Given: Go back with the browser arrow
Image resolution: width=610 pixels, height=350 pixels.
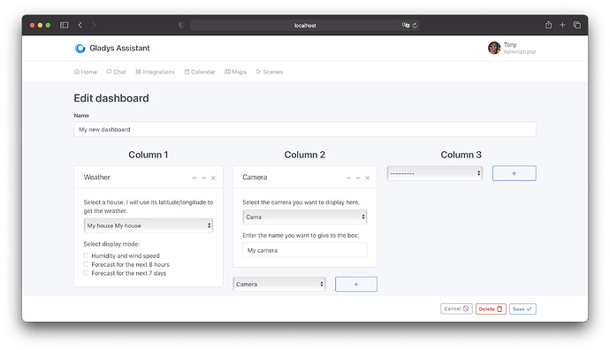Looking at the screenshot, I should [x=80, y=25].
